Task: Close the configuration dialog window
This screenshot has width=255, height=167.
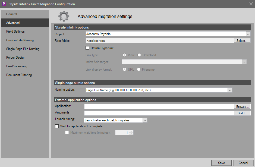Action: [x=251, y=4]
